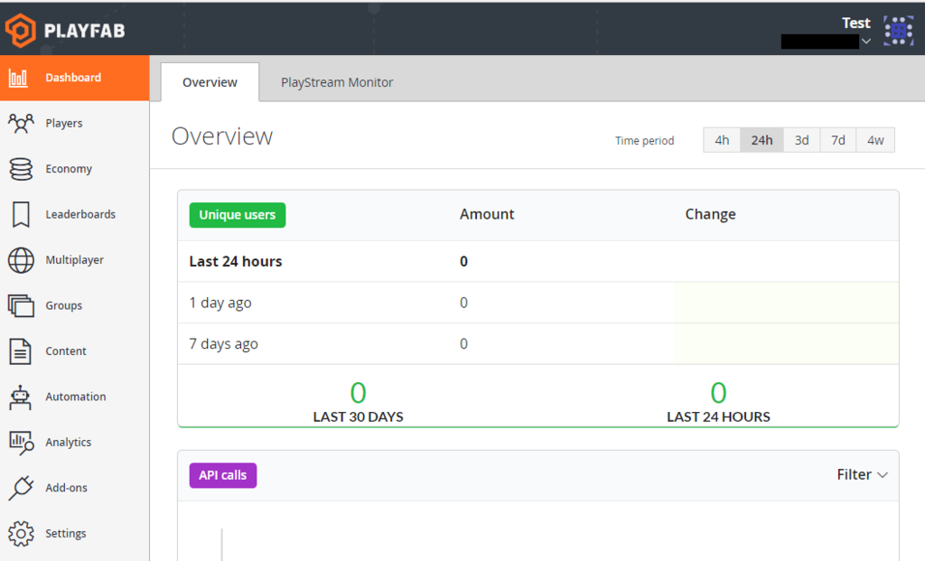Click the PlayFab hexagon logo icon

[x=21, y=30]
